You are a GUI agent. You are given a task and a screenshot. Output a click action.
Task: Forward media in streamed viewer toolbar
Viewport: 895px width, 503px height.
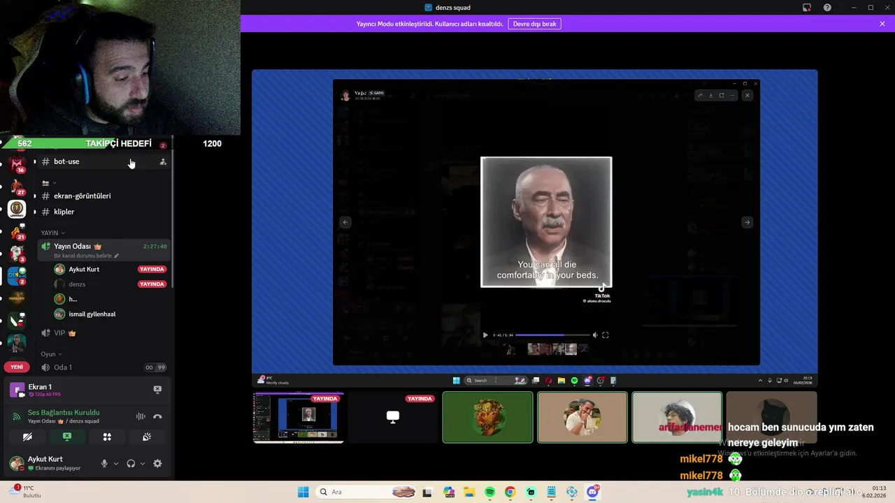pos(700,95)
